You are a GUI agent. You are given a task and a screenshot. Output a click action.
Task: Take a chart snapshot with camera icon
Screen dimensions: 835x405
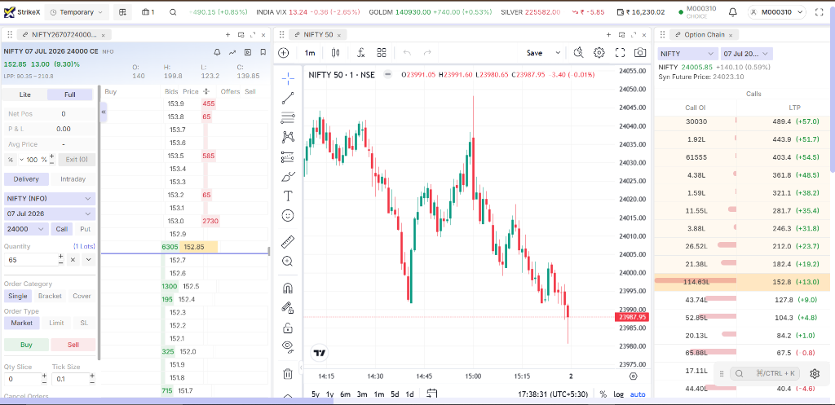[x=640, y=53]
